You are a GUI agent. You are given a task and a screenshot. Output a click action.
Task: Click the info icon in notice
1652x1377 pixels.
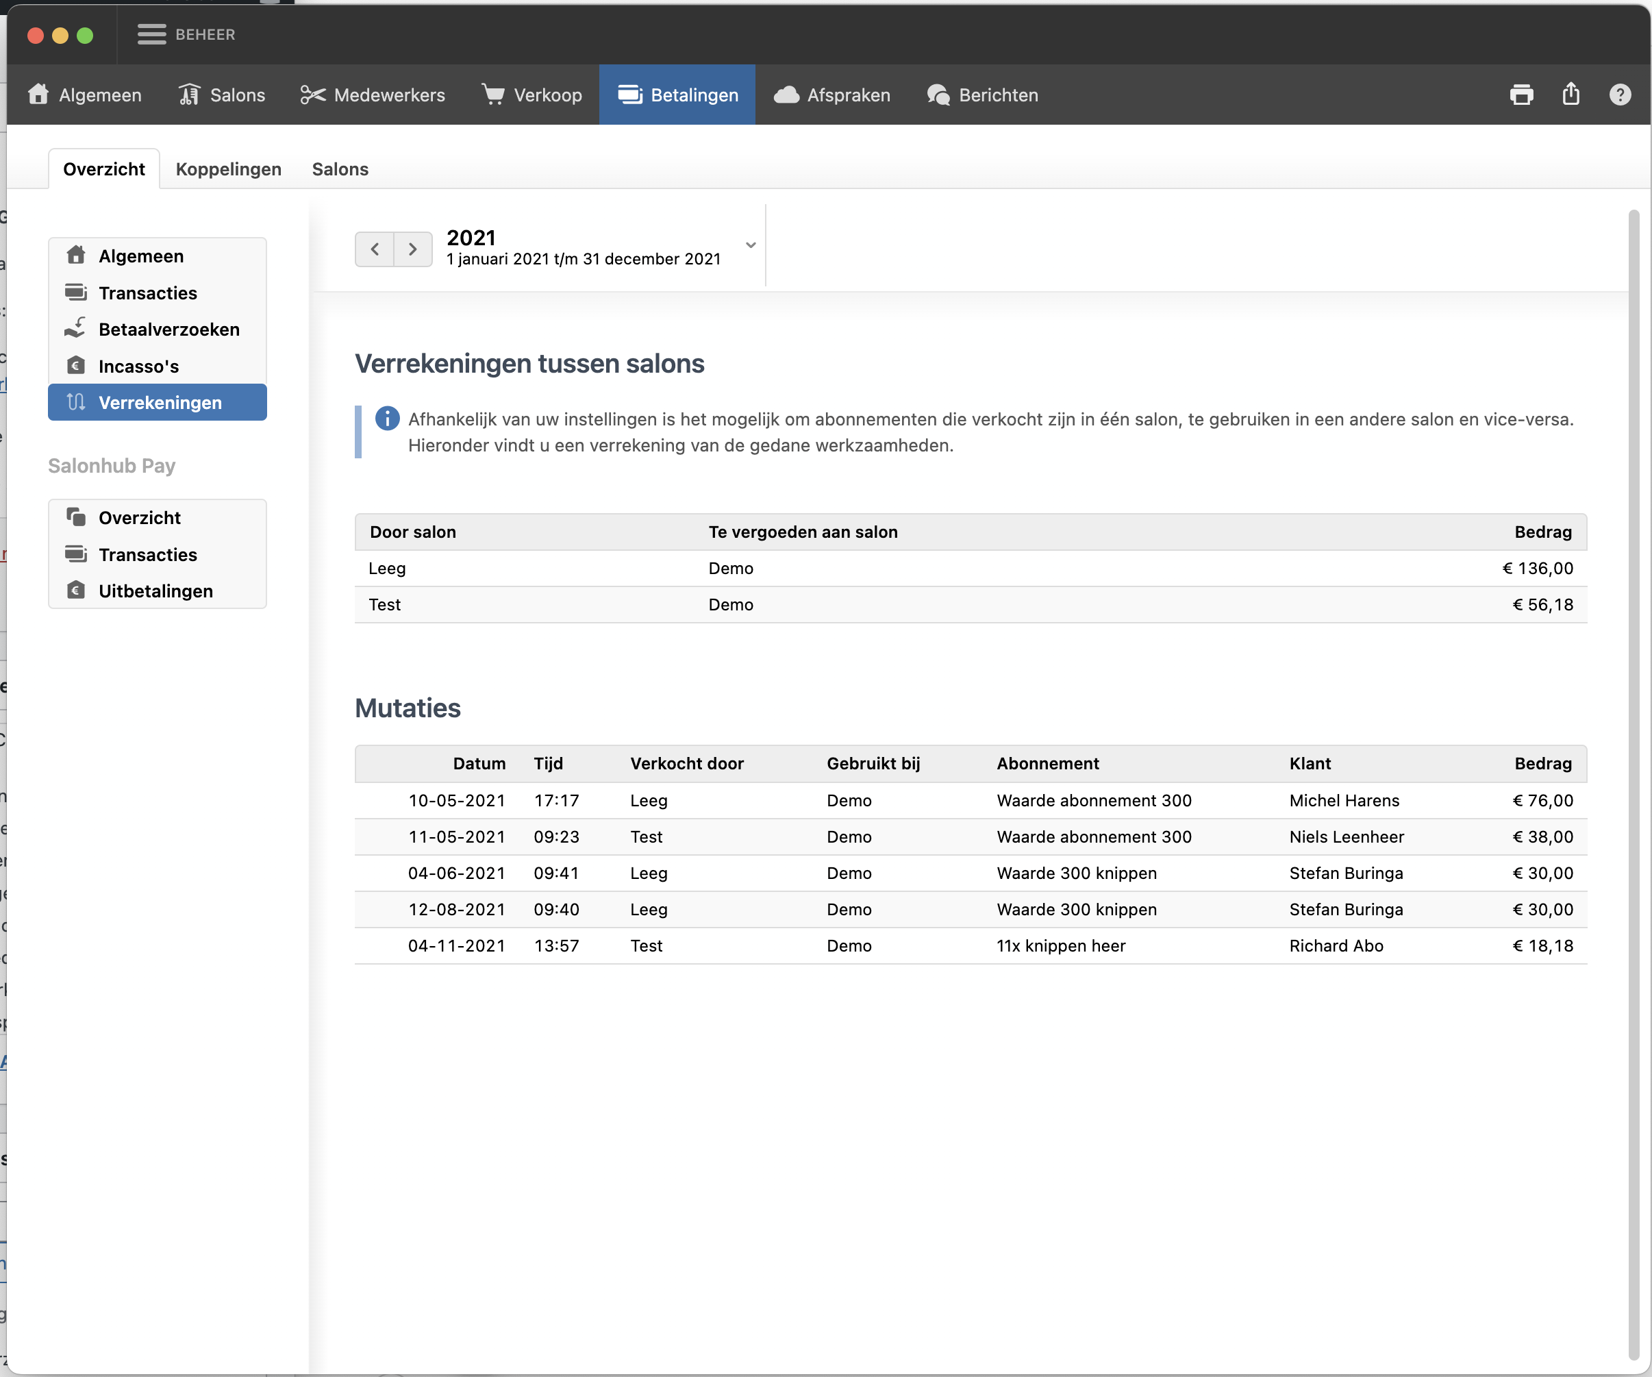click(387, 419)
